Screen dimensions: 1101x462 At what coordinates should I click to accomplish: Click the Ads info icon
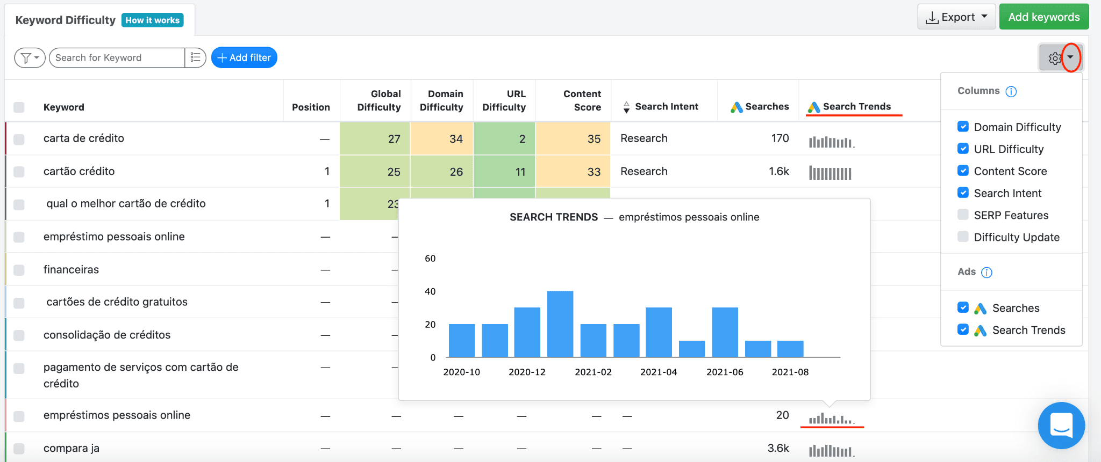click(987, 272)
